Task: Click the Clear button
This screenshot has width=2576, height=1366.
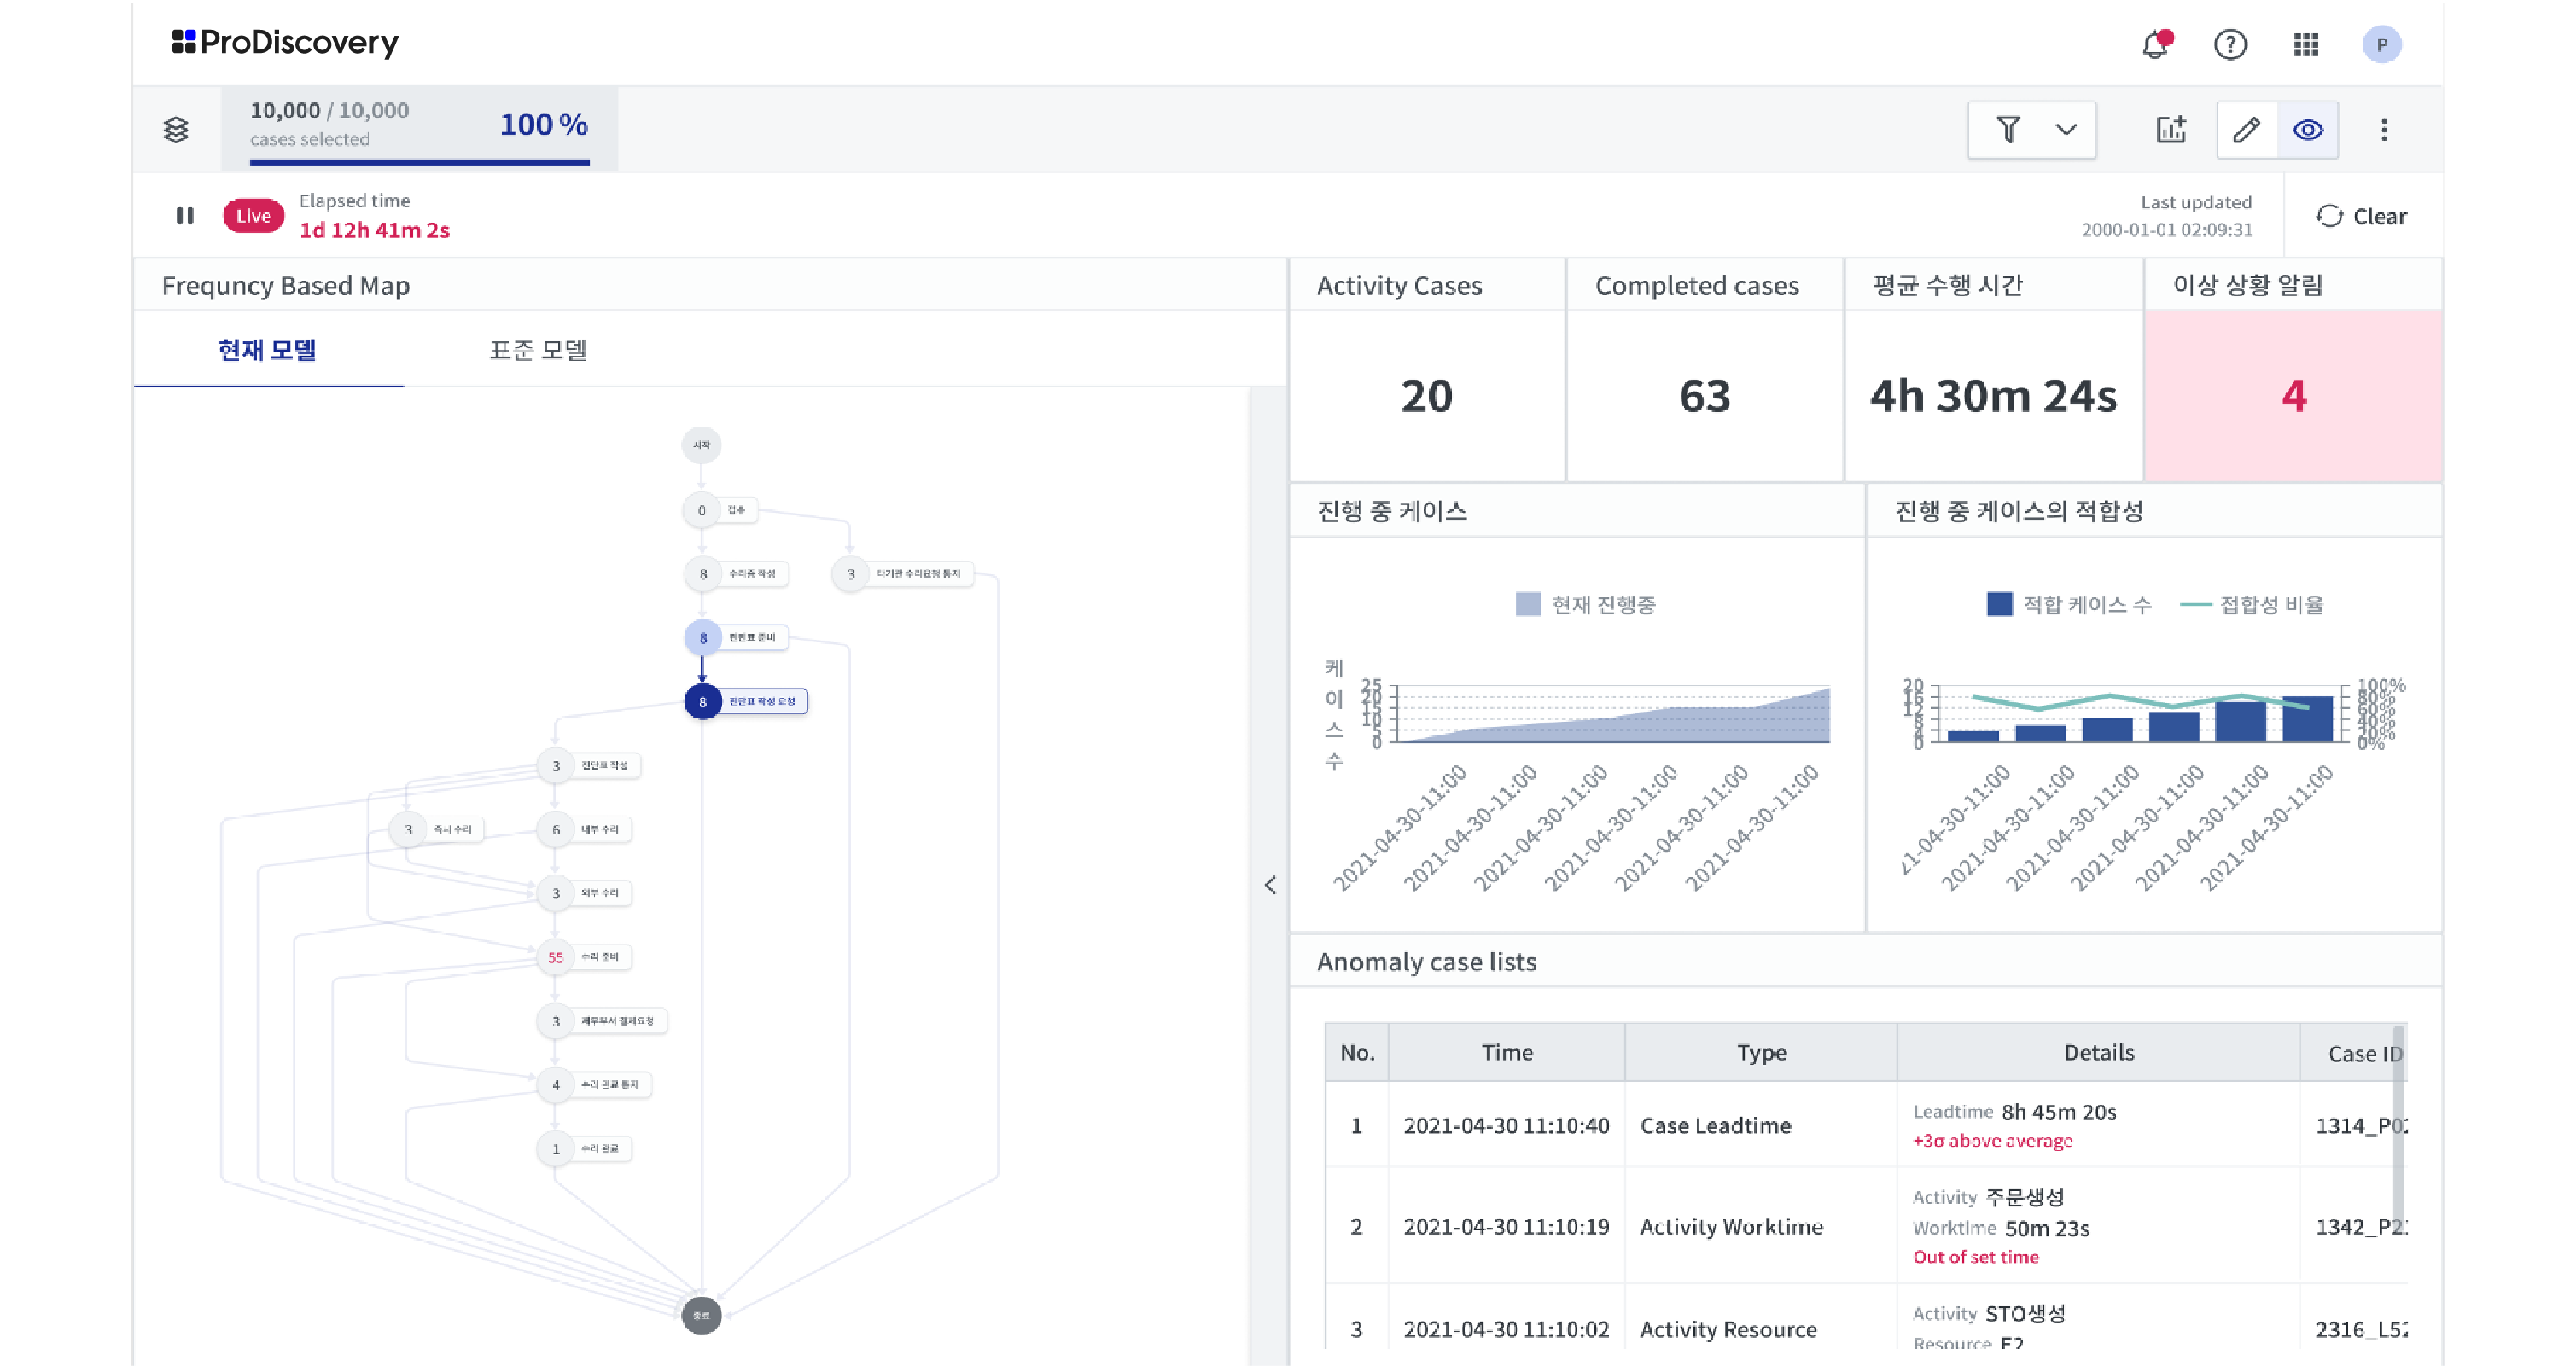Action: tap(2362, 217)
